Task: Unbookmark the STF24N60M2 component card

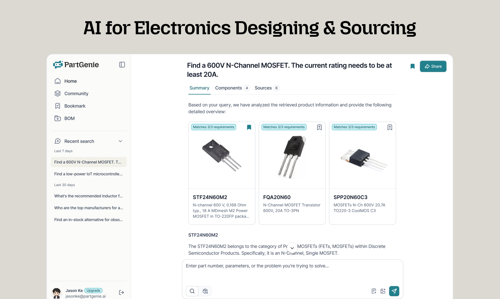Action: tap(249, 127)
